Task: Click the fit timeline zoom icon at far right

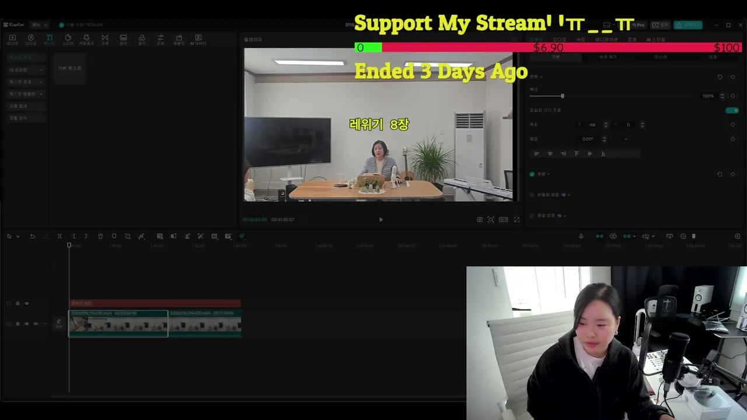Action: pos(738,236)
